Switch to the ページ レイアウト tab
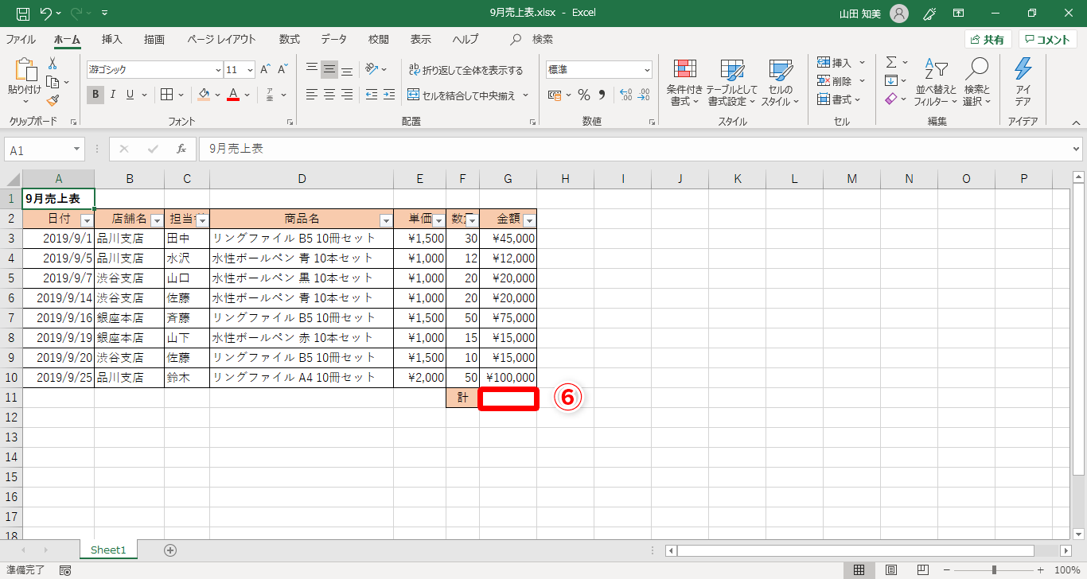The image size is (1087, 579). (221, 39)
